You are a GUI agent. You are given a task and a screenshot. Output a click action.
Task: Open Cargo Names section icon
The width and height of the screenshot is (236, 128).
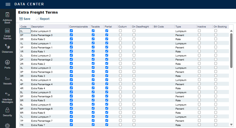point(7,31)
